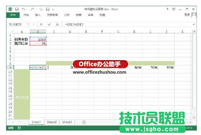Viewport: 201px width, 135px height.
Task: Open Insert Function fx icon
Action: [x=57, y=24]
